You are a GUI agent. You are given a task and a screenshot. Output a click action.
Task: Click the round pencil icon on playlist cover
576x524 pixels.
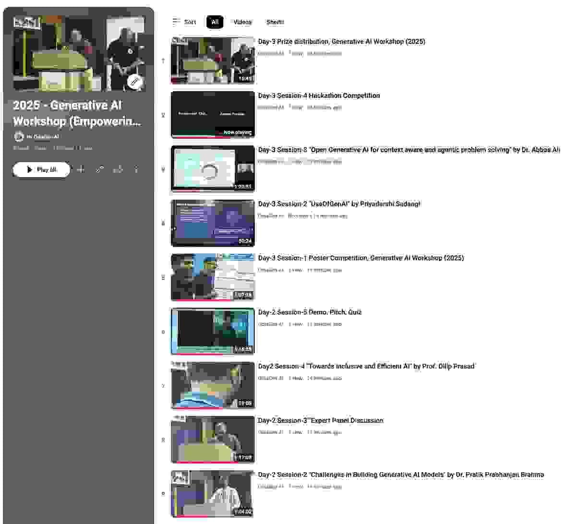click(135, 82)
